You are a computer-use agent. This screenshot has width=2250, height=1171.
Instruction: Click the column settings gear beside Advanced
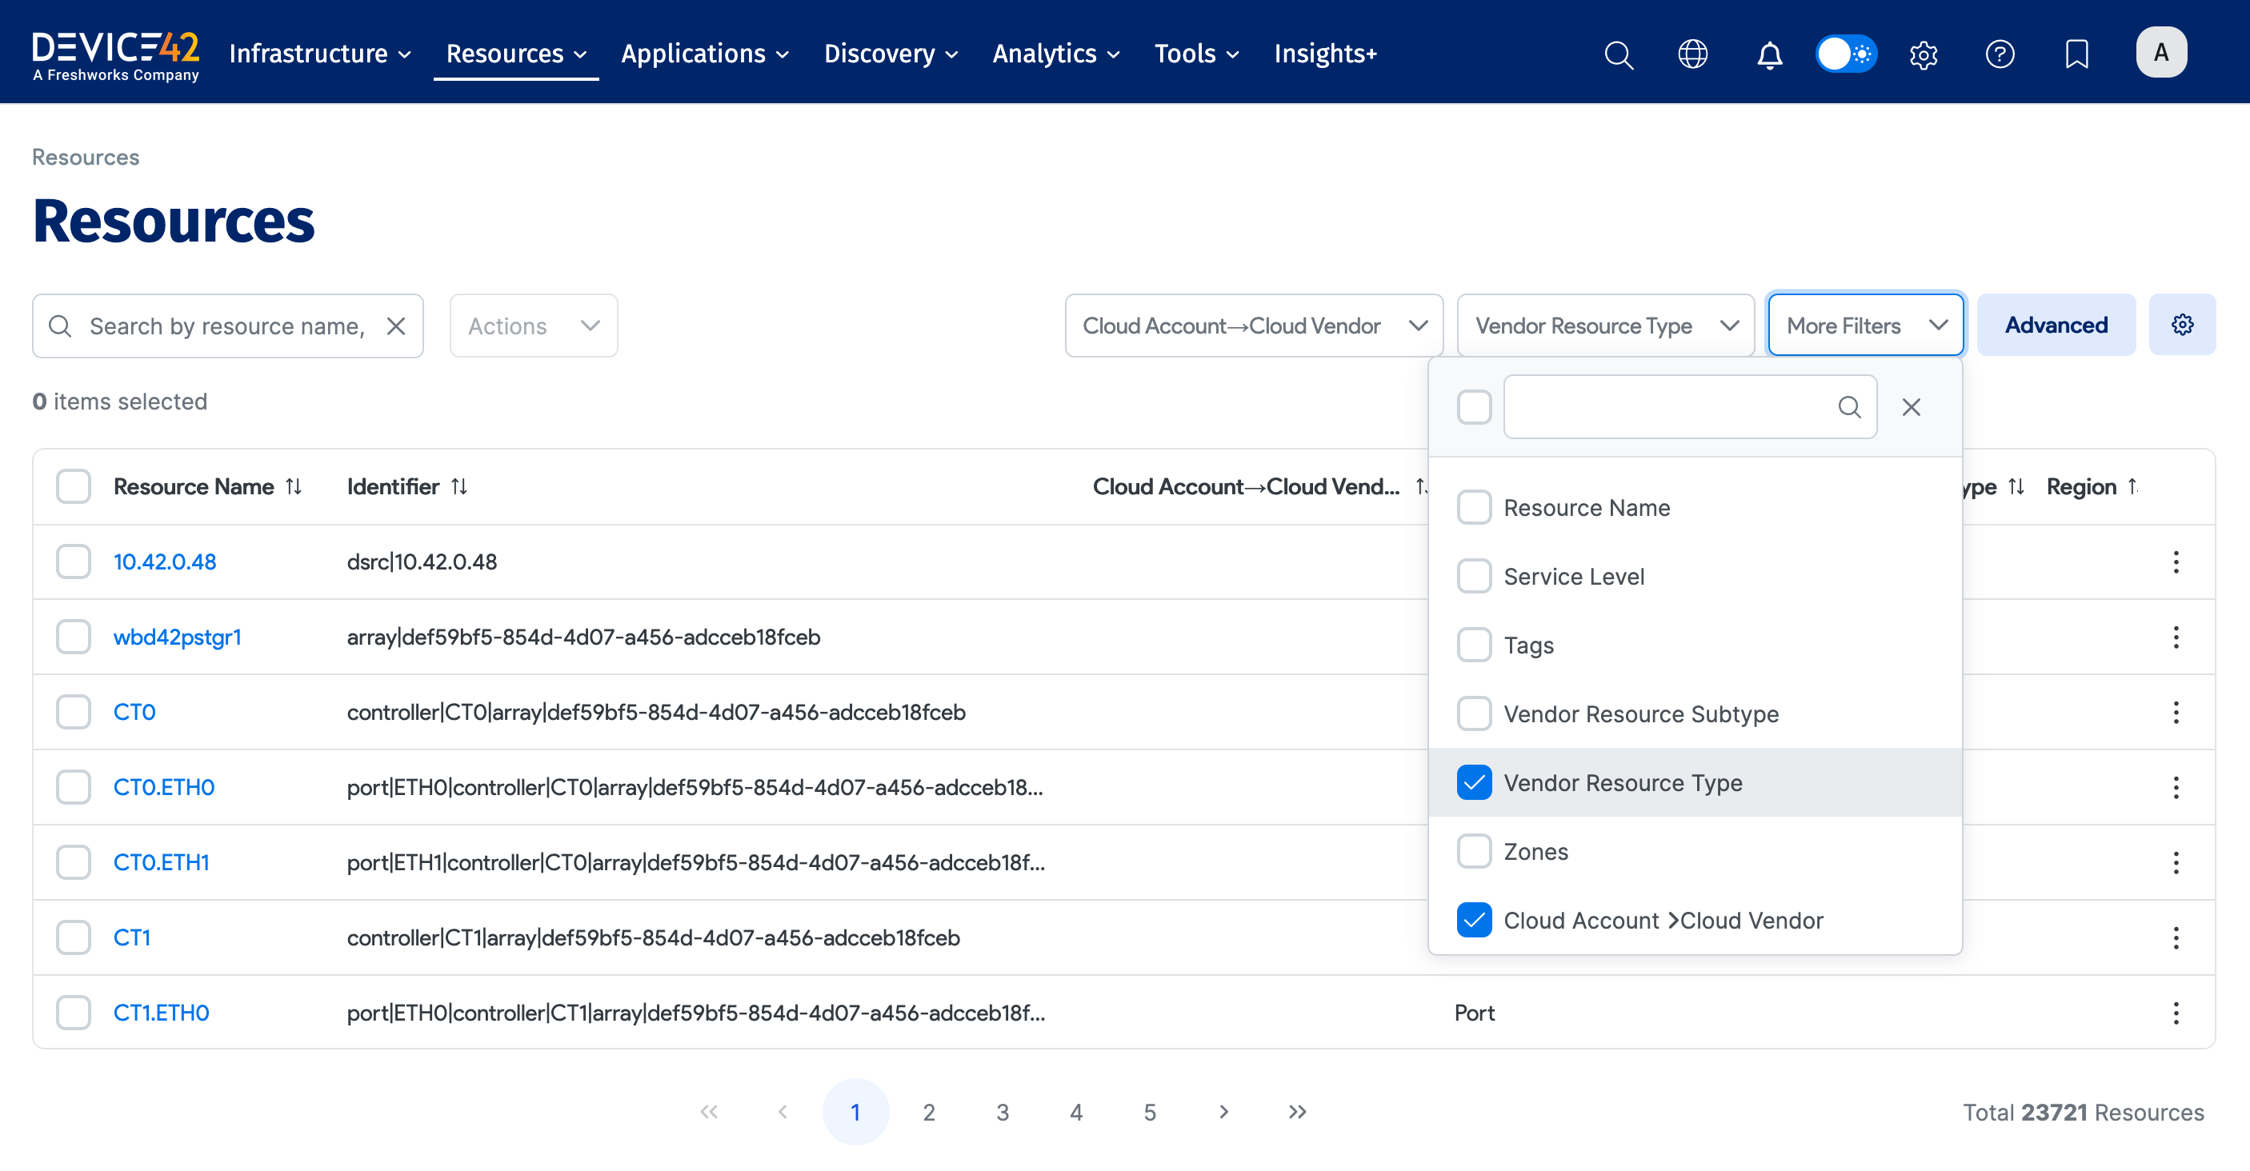(2182, 325)
